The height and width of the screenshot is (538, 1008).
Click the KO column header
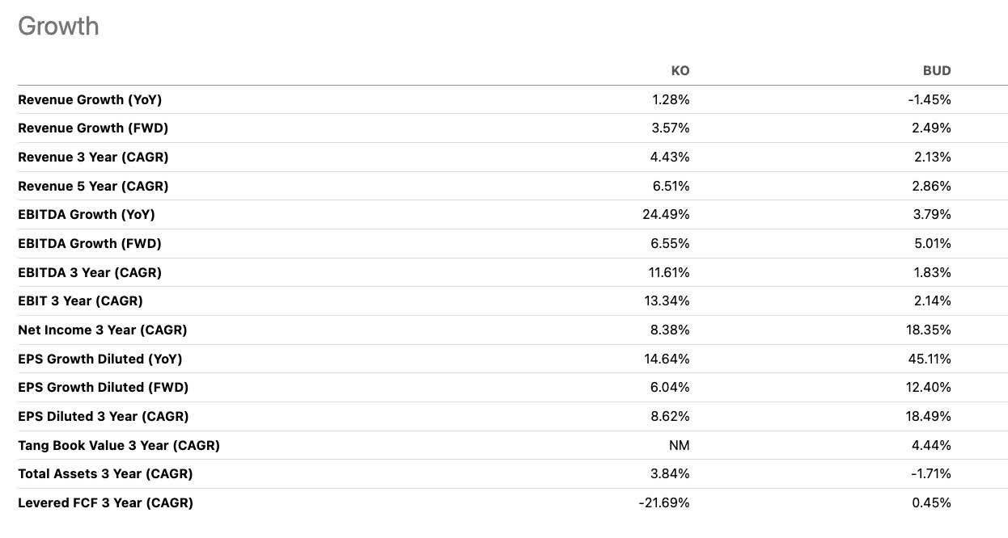point(680,70)
